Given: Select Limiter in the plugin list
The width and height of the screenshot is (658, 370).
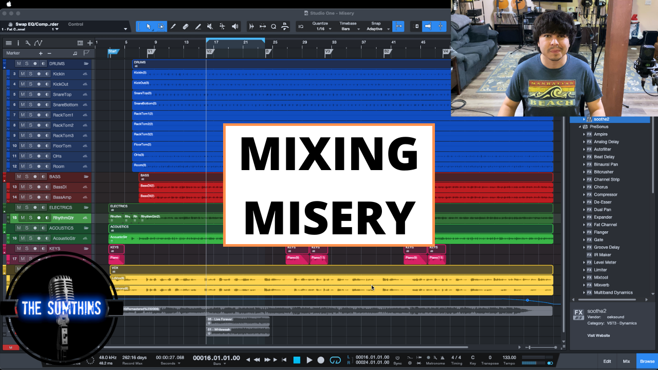Looking at the screenshot, I should [600, 270].
